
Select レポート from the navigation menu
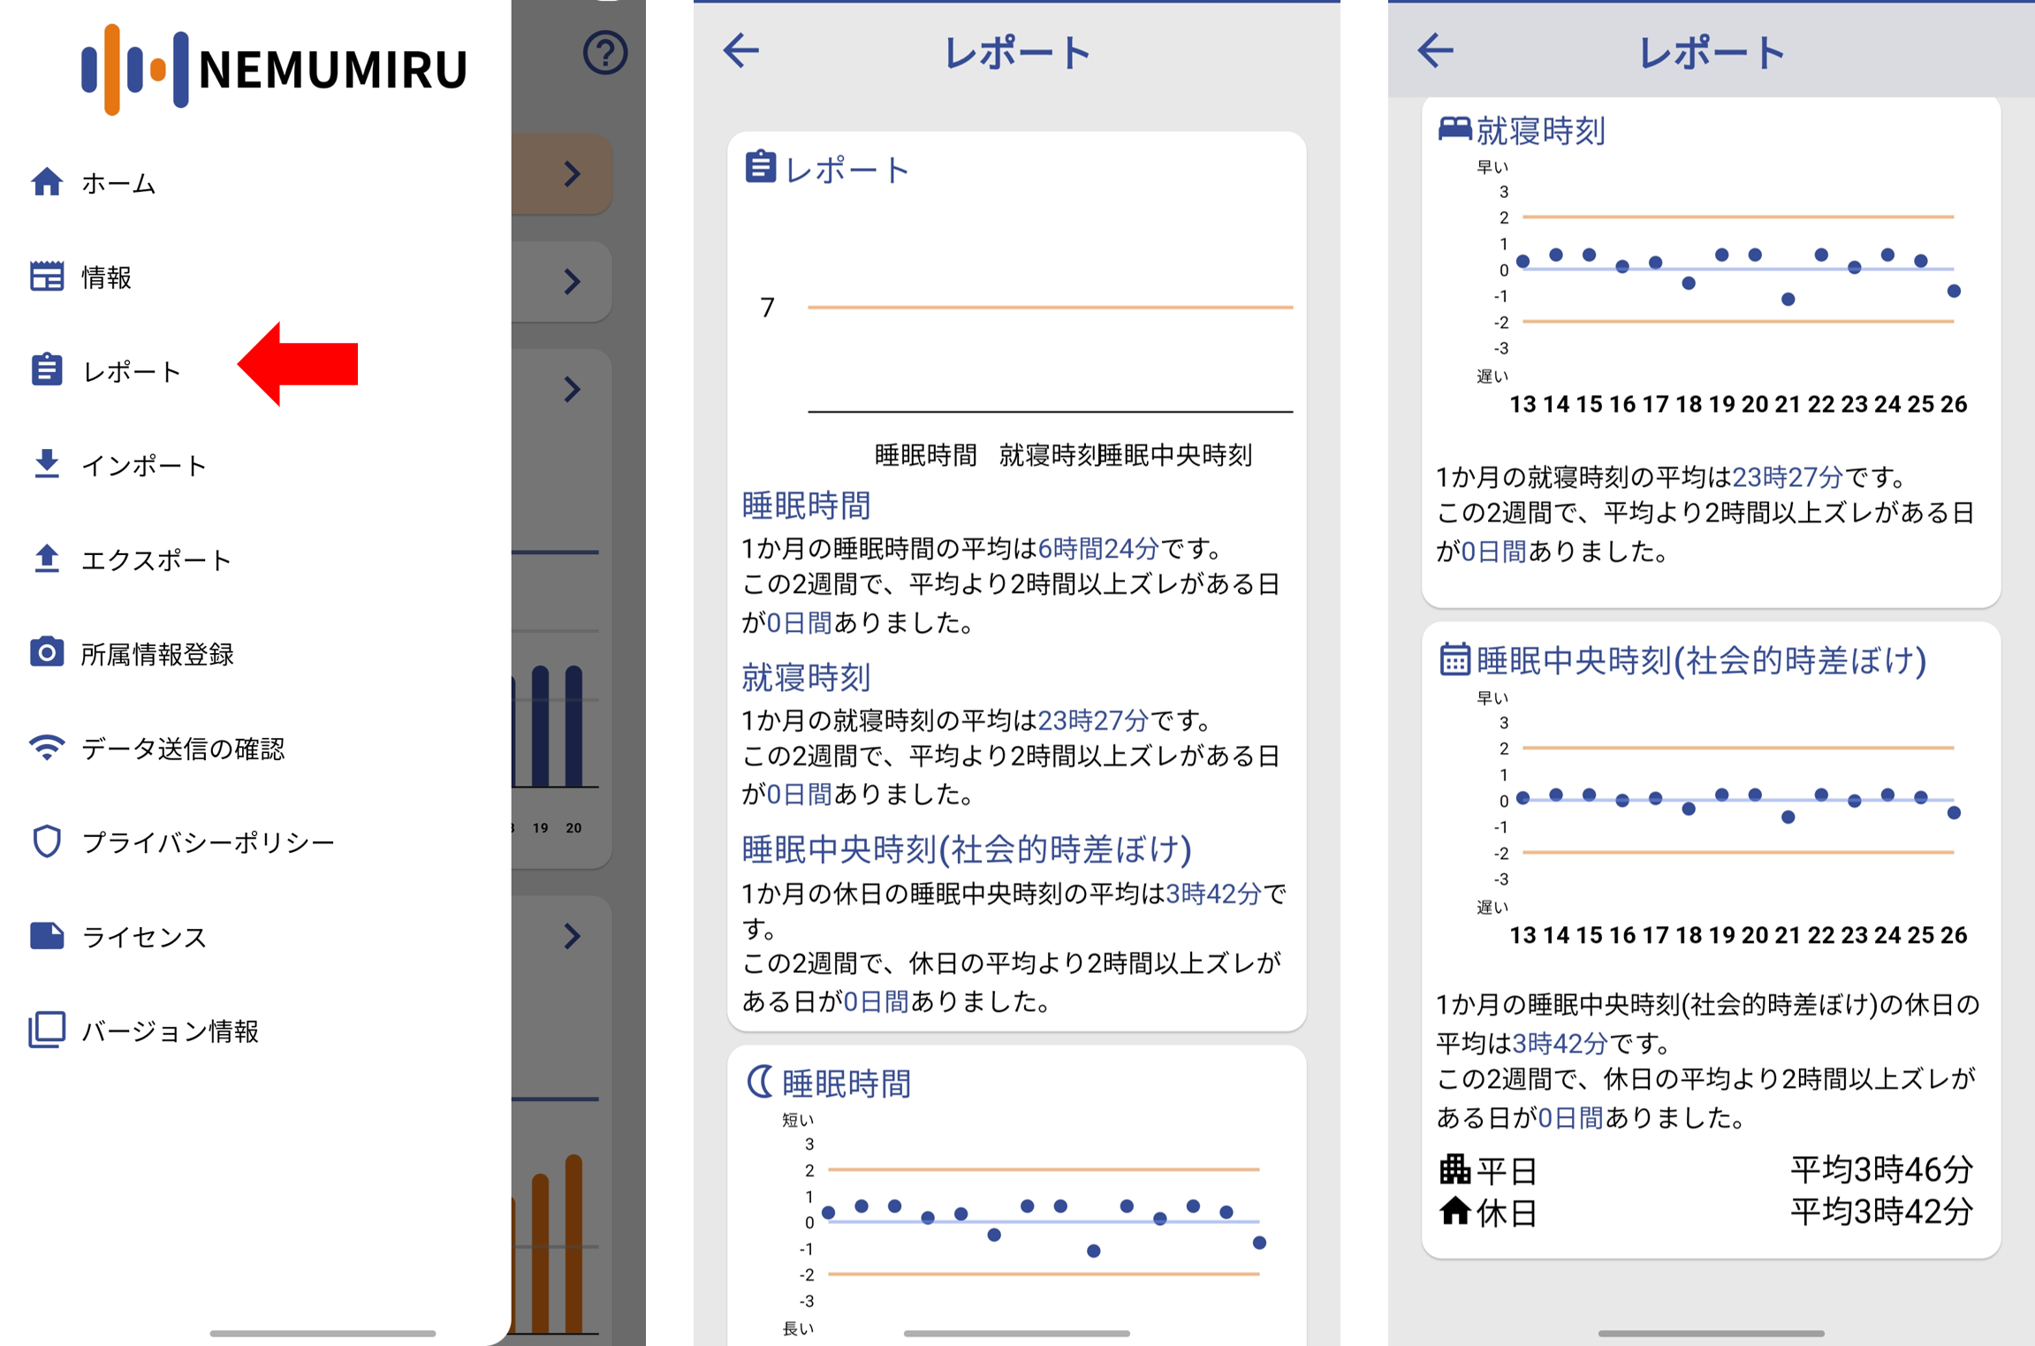coord(133,371)
